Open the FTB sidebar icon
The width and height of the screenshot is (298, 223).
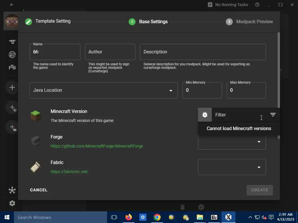point(12,67)
